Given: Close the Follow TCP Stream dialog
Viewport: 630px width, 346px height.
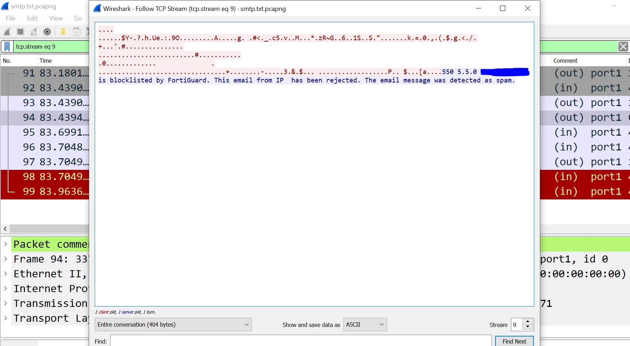Looking at the screenshot, I should (x=528, y=8).
